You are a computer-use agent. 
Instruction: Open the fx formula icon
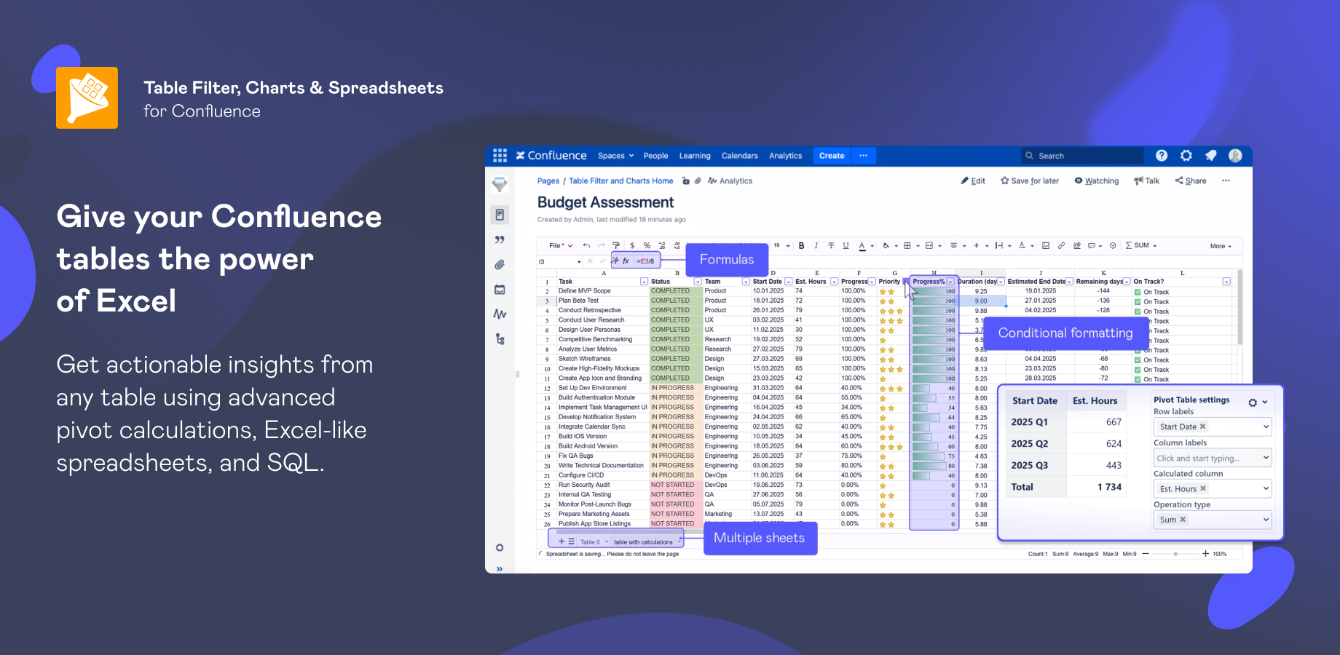click(x=626, y=261)
